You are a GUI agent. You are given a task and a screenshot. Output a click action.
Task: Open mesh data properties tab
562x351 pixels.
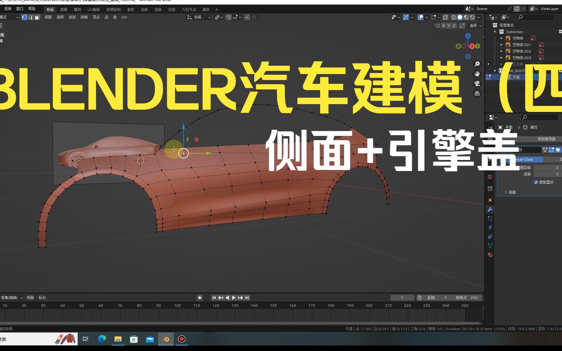[490, 246]
